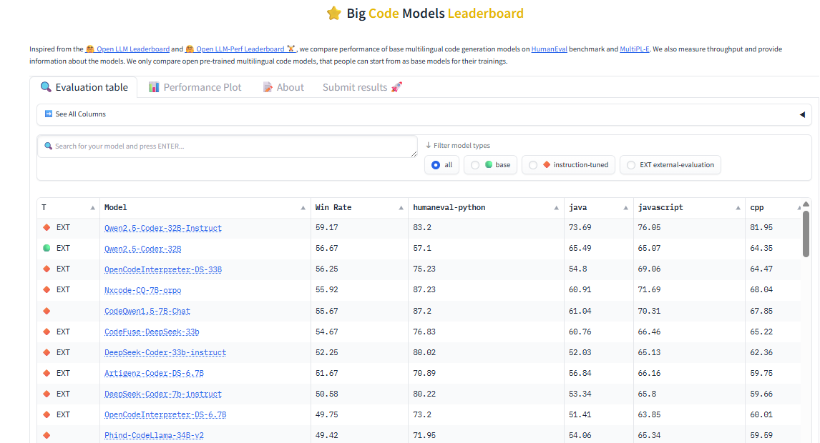
Task: Click the 'See All Columns' label
Action: click(x=81, y=114)
